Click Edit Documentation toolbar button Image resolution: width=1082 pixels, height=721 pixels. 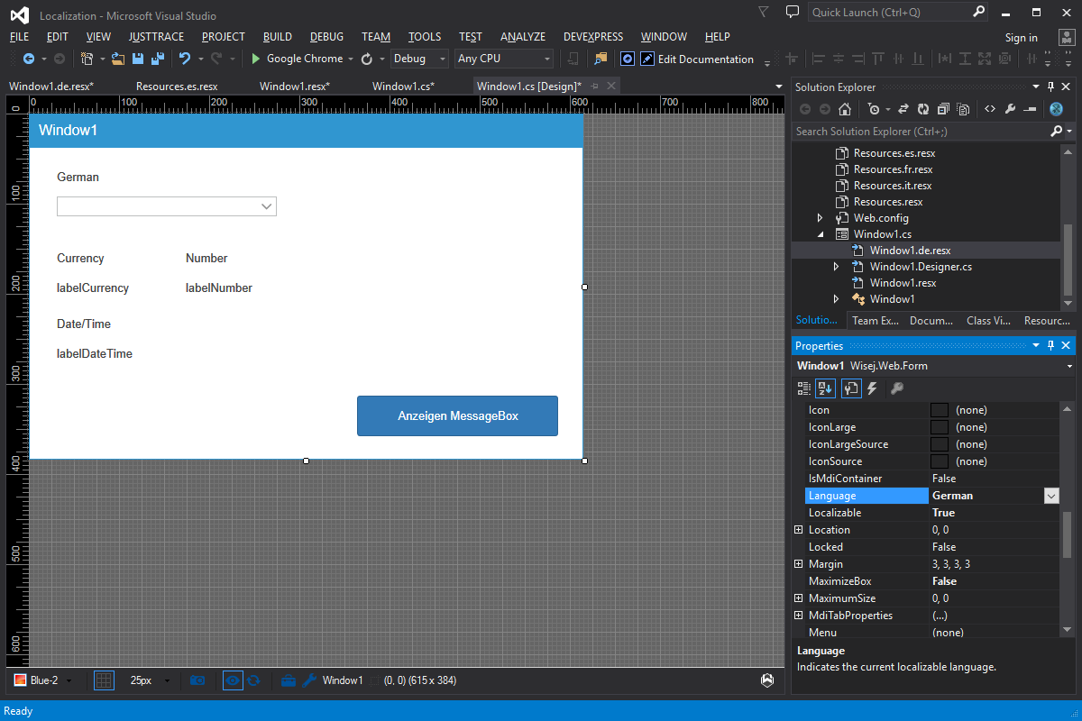697,59
